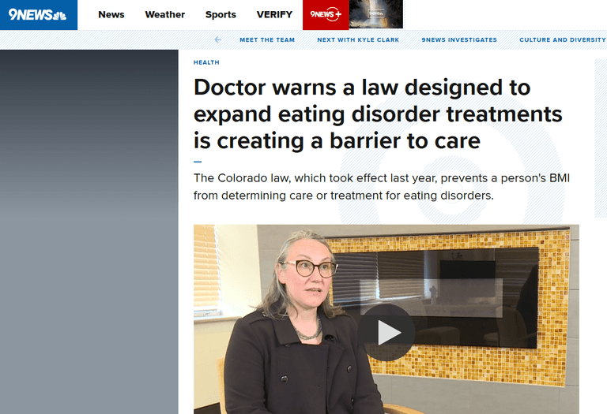Open the Weather menu item
The image size is (607, 414).
[x=165, y=15]
